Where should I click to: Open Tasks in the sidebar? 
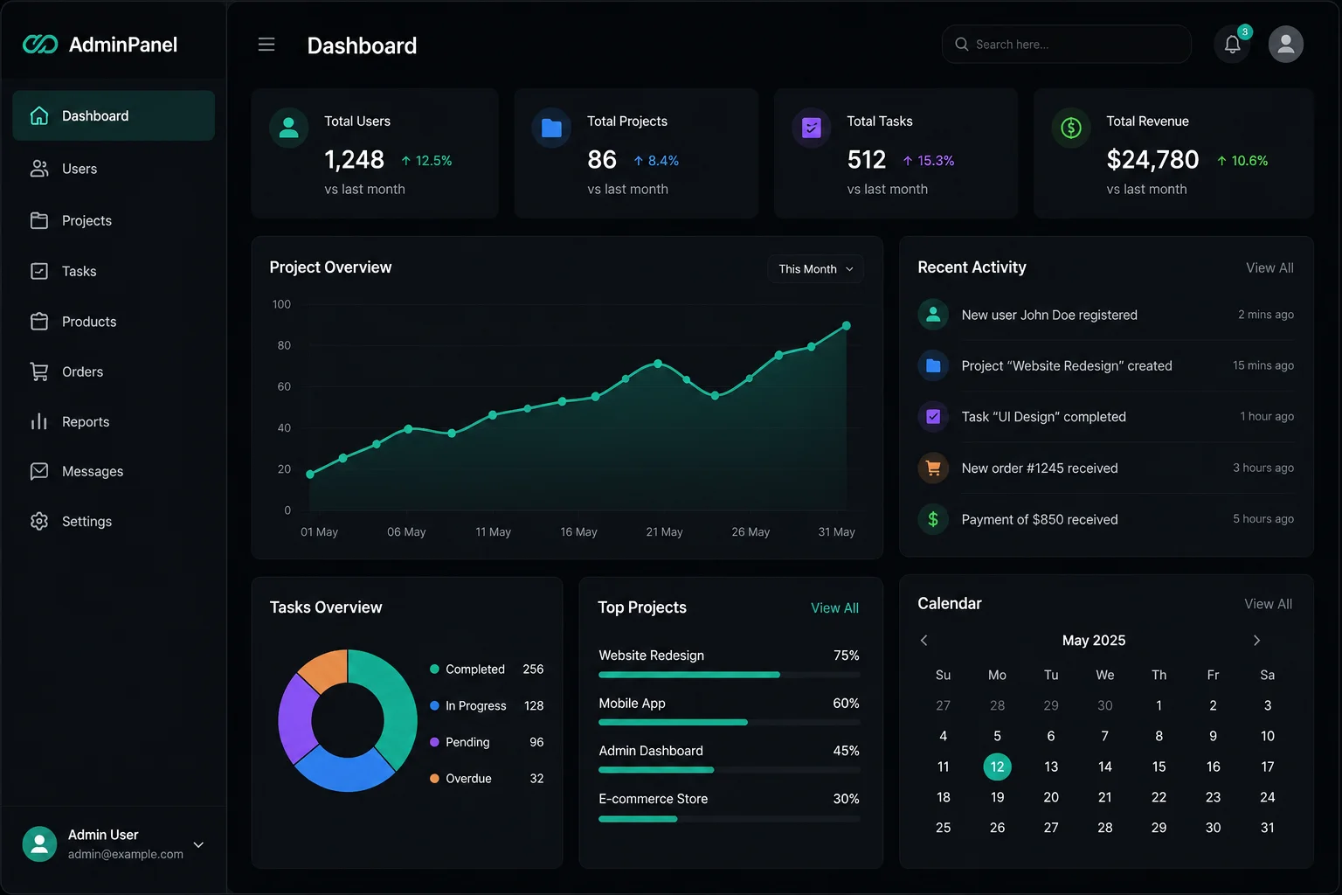click(x=114, y=271)
